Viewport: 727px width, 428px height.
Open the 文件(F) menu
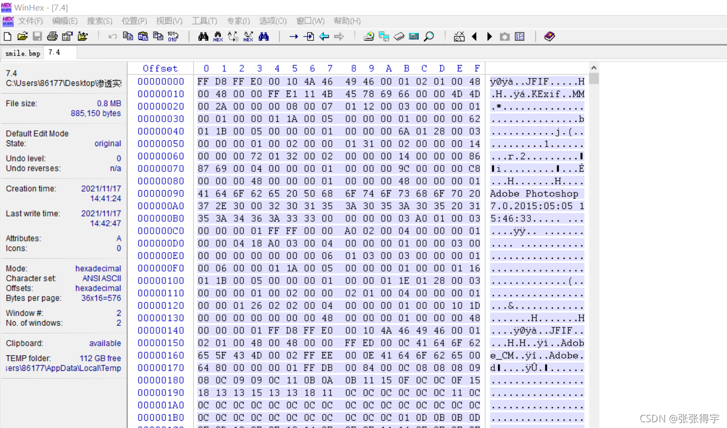coord(30,21)
